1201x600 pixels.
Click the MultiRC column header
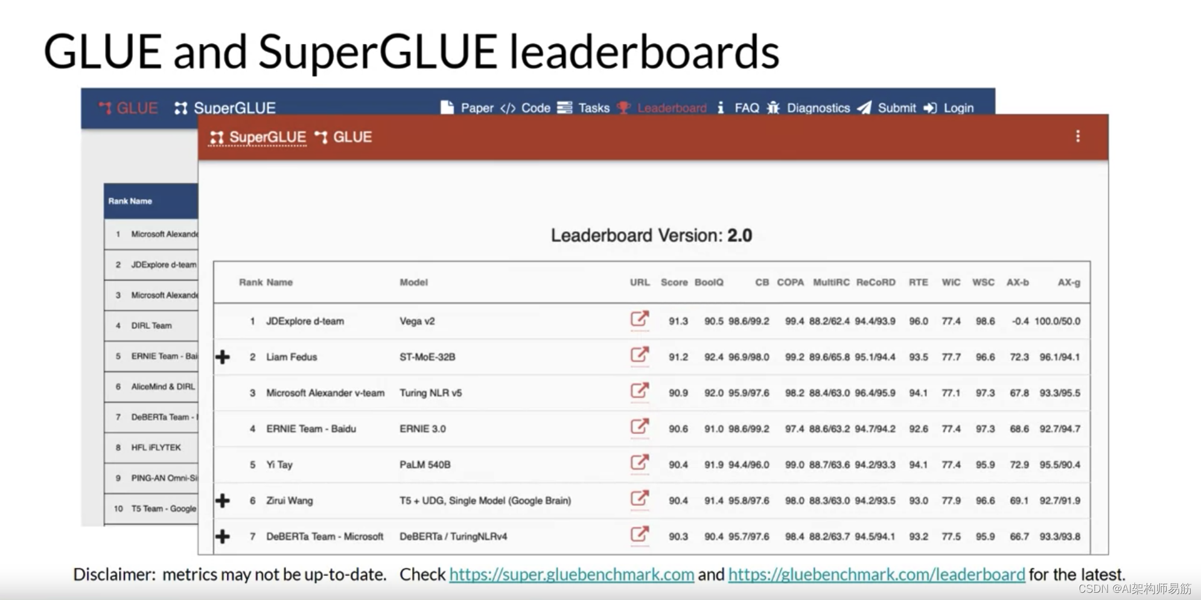(831, 282)
